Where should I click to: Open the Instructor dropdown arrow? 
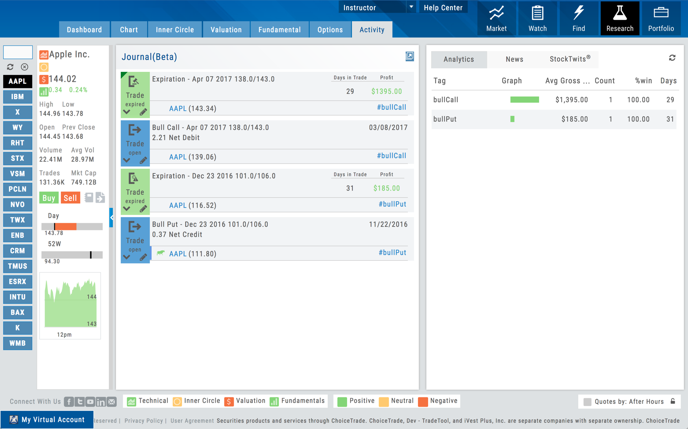click(411, 7)
